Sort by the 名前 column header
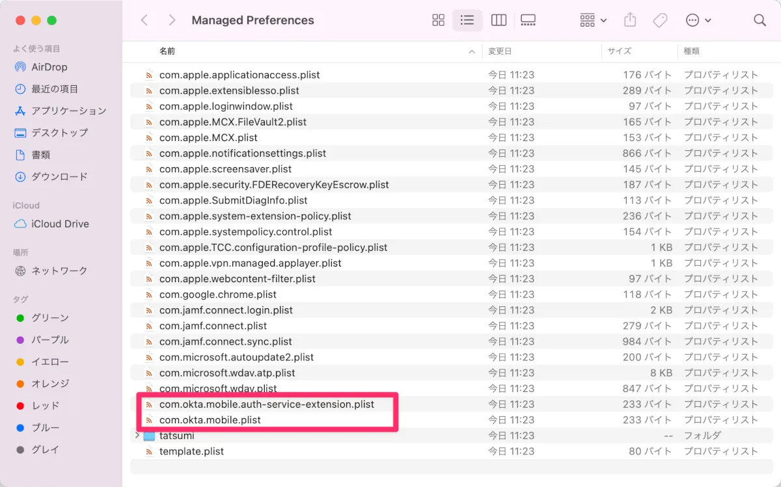The image size is (781, 487). [x=167, y=51]
